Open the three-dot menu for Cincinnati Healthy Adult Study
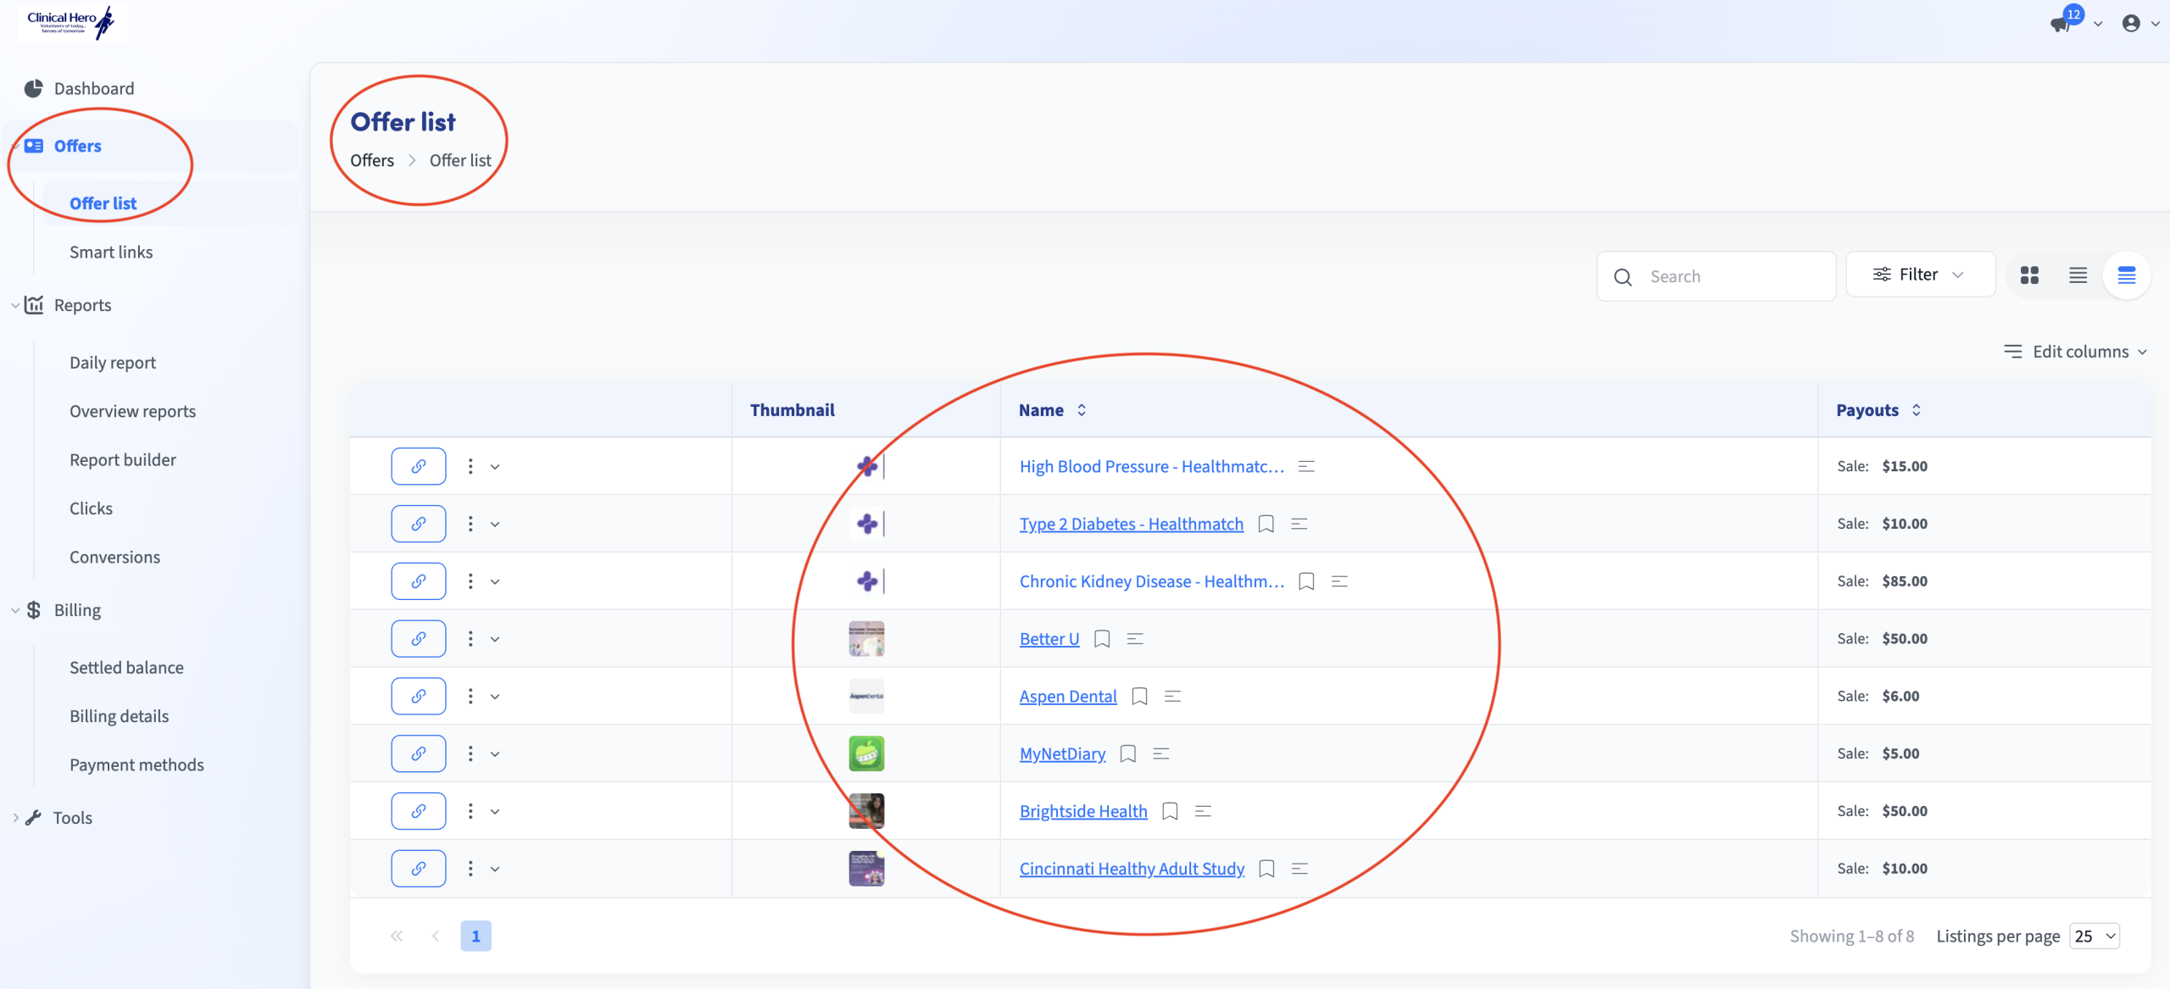Viewport: 2170px width, 989px height. point(470,869)
